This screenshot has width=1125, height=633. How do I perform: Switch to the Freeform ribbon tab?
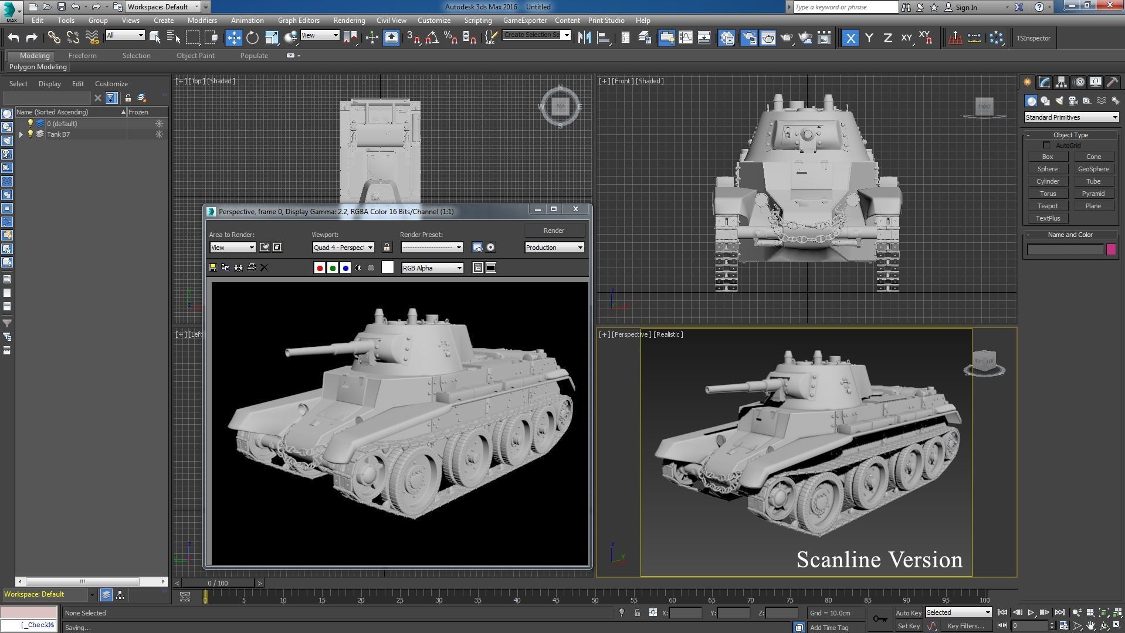point(82,56)
